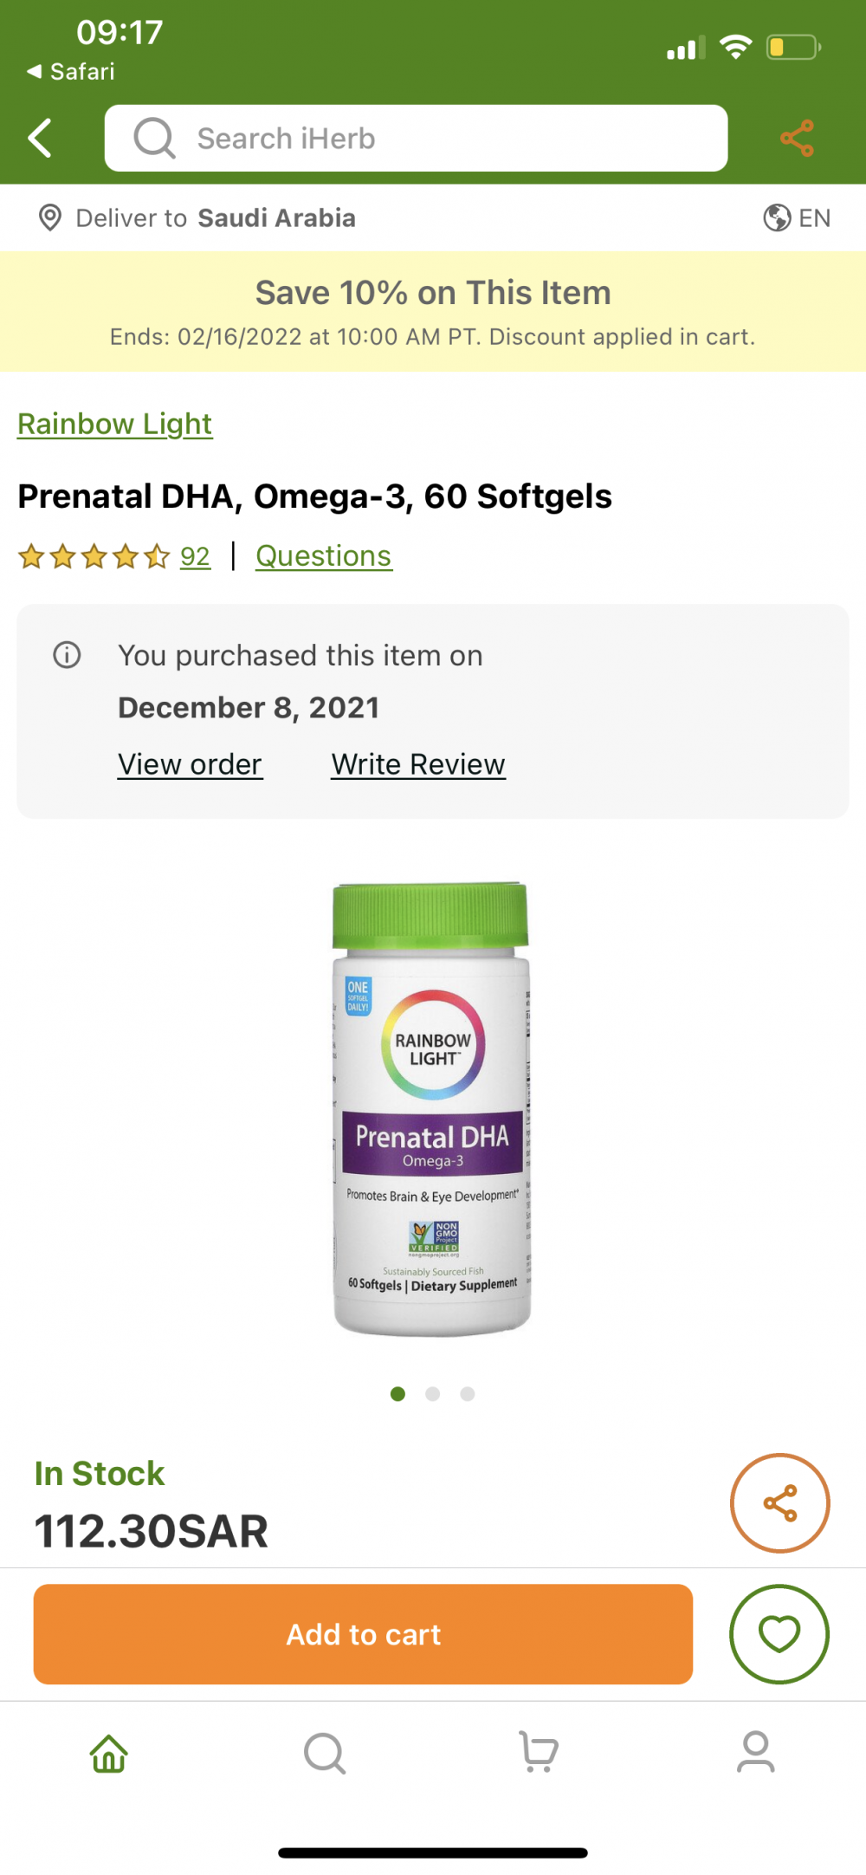The width and height of the screenshot is (866, 1875).
Task: Tap the orange share icon in header
Action: (797, 139)
